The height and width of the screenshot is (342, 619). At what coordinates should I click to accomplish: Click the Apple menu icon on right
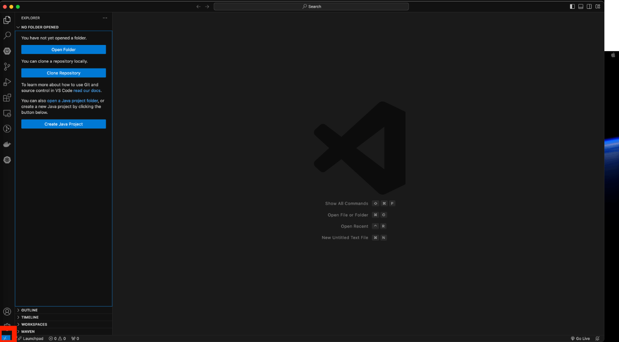point(613,55)
